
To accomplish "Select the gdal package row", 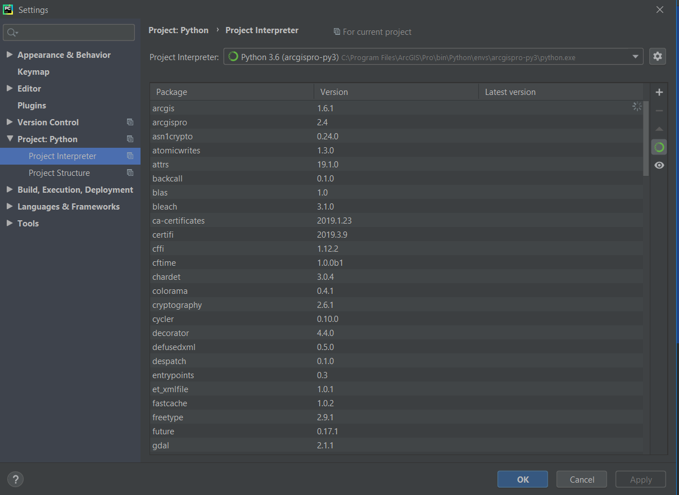I will coord(396,445).
